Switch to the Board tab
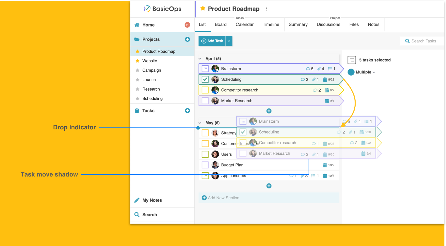Screen dimensions: 446x246 coord(221,24)
